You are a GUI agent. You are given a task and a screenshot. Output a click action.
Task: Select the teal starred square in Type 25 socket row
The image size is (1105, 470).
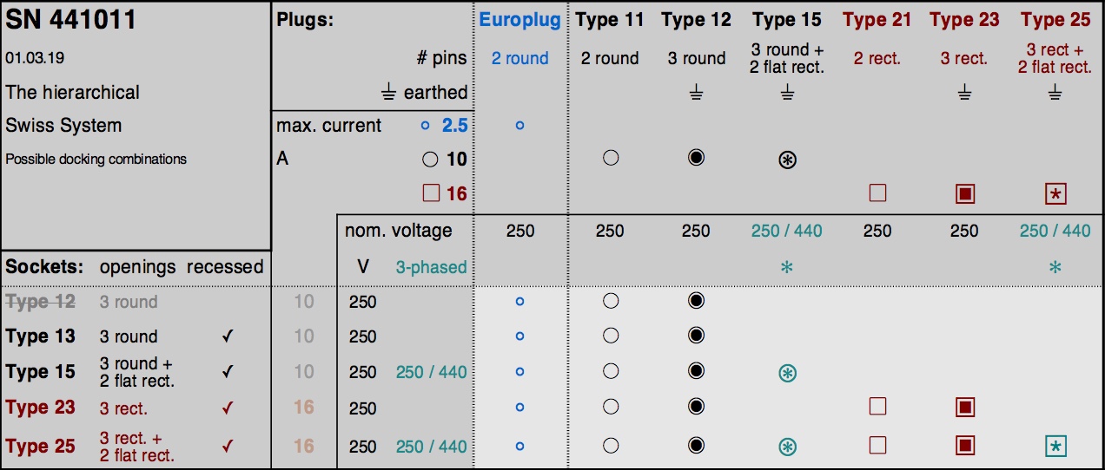[x=1055, y=447]
